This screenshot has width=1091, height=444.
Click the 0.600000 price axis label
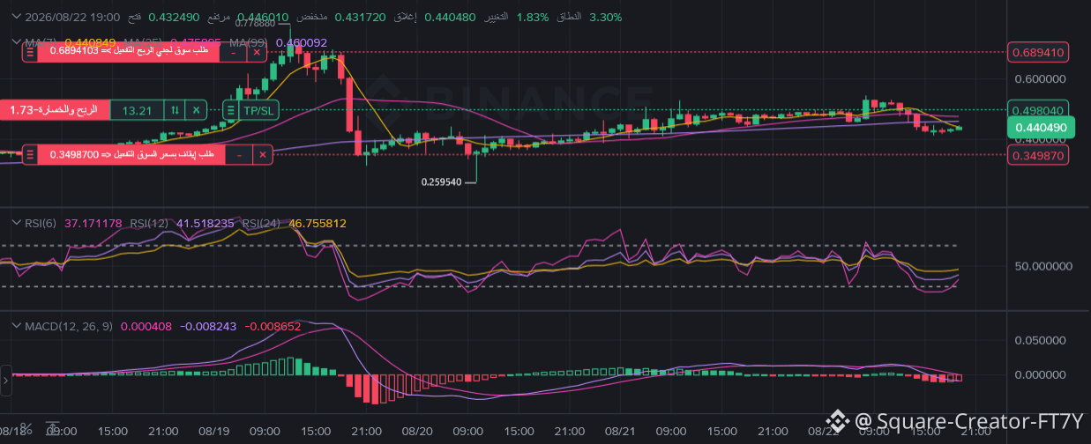click(1039, 78)
